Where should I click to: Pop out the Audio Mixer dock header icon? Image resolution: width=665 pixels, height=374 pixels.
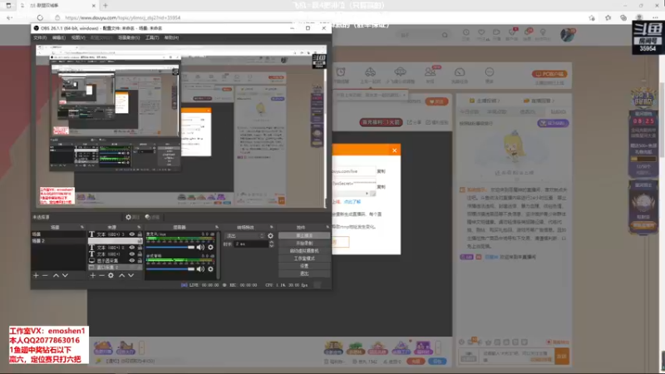(217, 227)
